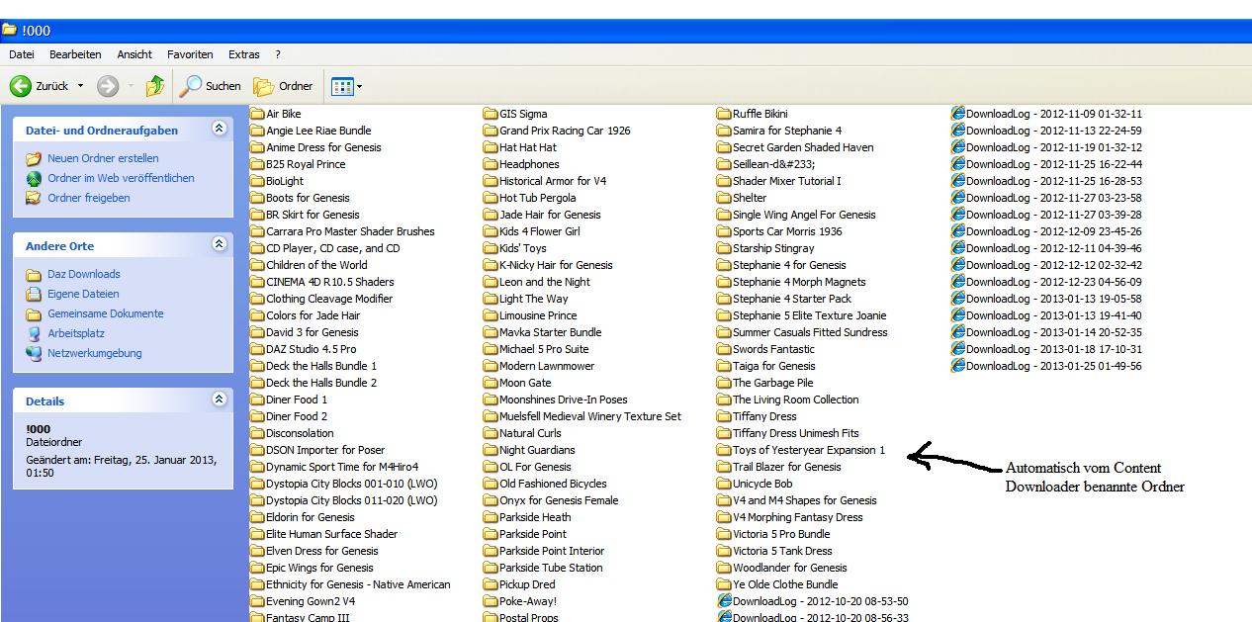
Task: Open the Extras menu
Action: 244,54
